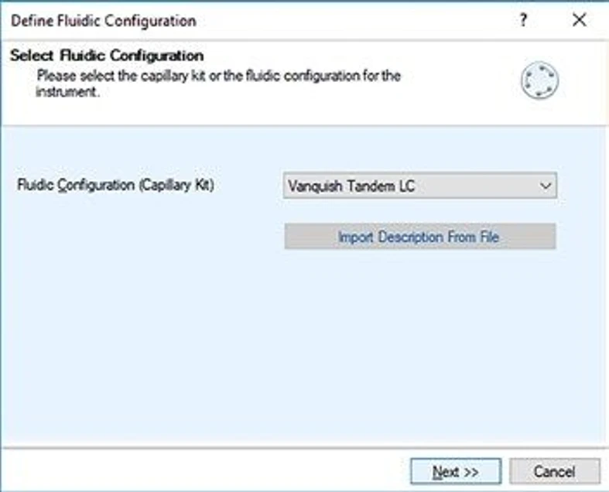Click the empty title bar space before the help button
Viewport: 609px width, 492px height.
tap(348, 21)
